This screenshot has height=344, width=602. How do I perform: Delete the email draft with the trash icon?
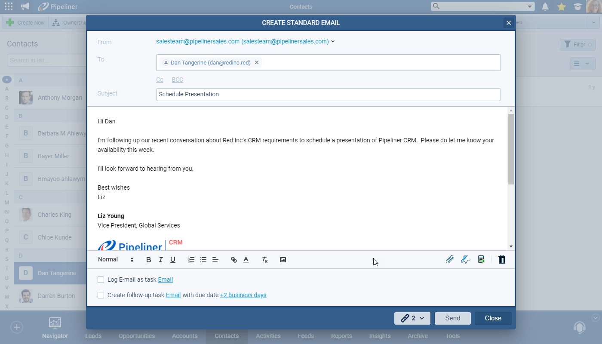click(501, 259)
